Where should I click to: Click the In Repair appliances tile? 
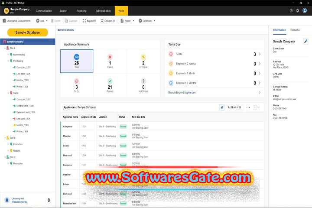click(143, 61)
